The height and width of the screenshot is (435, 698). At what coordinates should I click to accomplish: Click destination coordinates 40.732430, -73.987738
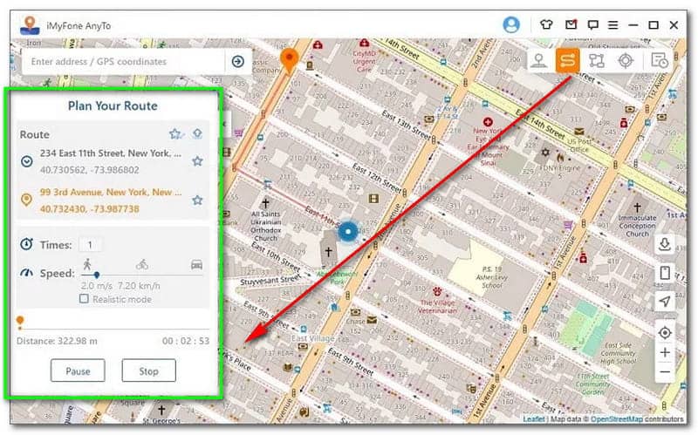[90, 208]
